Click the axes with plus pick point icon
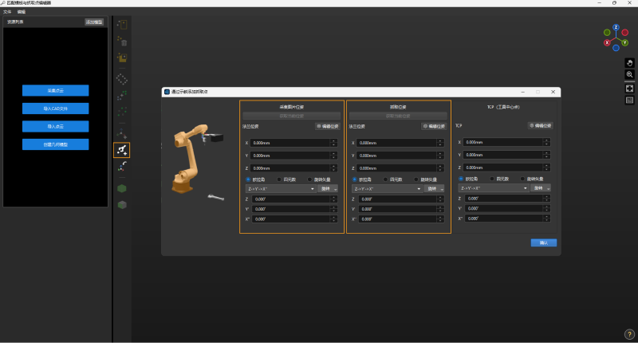This screenshot has width=638, height=343. click(x=122, y=133)
